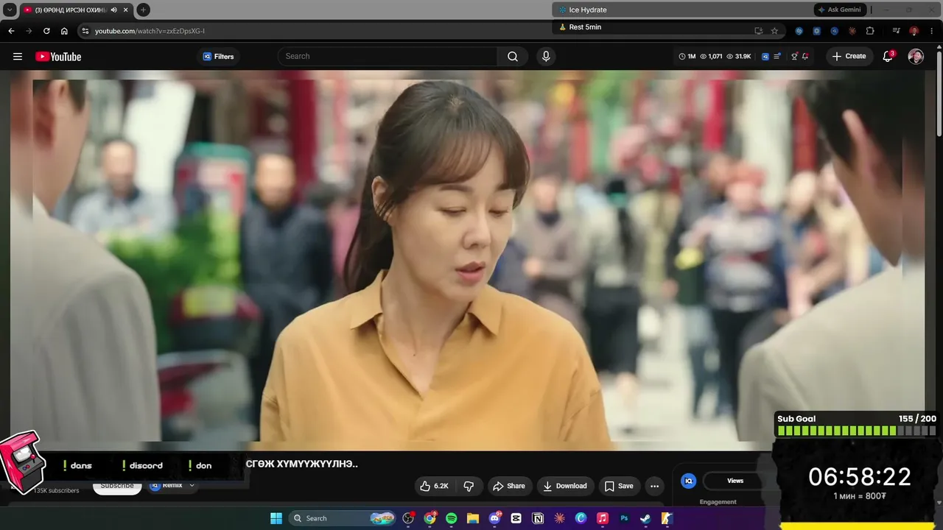Open a new browser tab
This screenshot has width=943, height=530.
pos(143,10)
